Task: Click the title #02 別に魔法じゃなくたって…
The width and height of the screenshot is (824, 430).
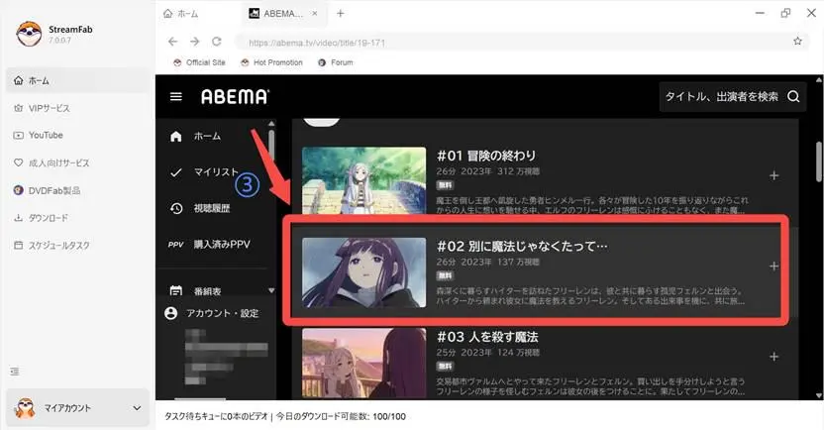Action: (x=522, y=246)
